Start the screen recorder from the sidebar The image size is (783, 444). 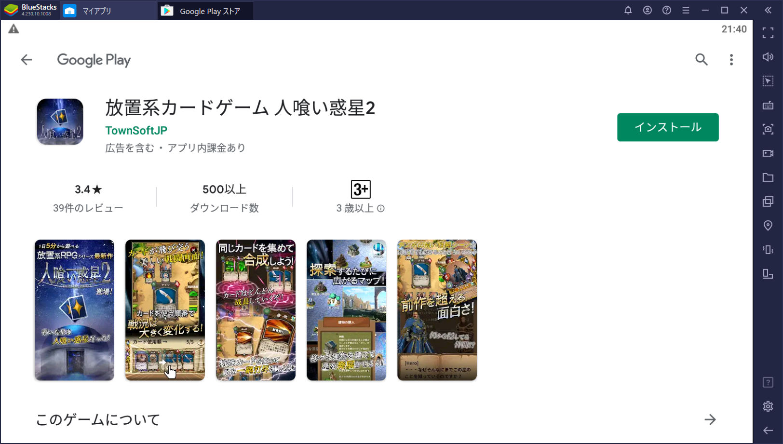tap(768, 153)
